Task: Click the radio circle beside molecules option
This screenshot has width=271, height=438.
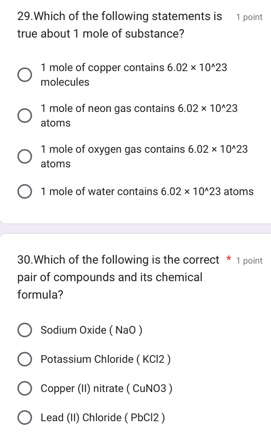Action: click(x=25, y=74)
